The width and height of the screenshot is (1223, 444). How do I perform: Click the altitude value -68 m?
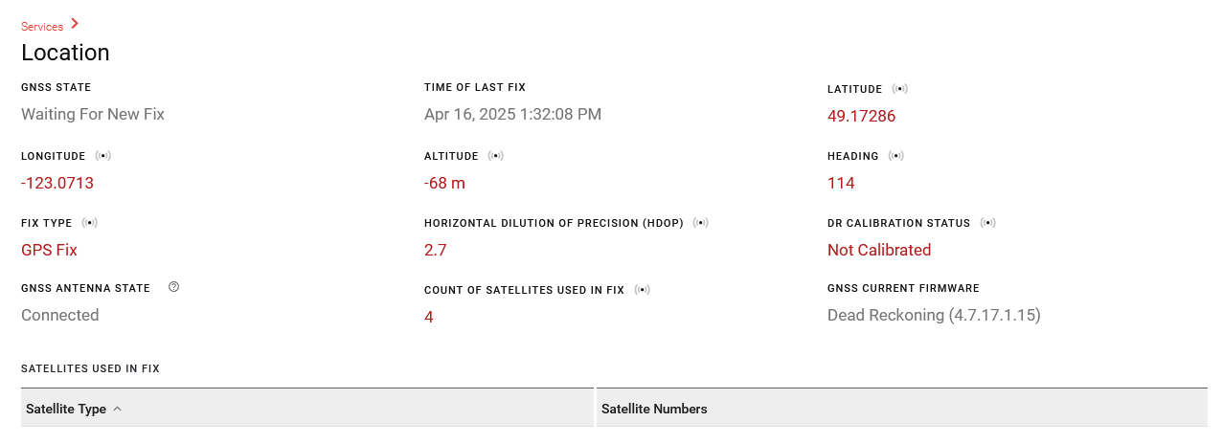click(x=444, y=184)
